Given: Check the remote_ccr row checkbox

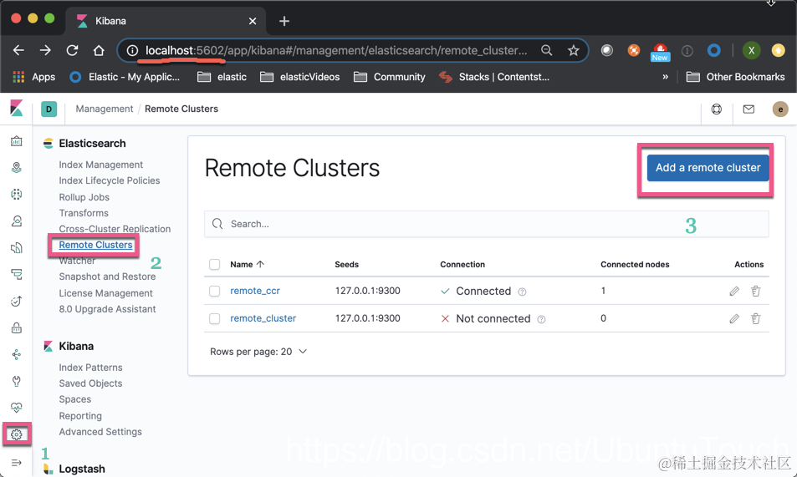Looking at the screenshot, I should click(x=214, y=291).
